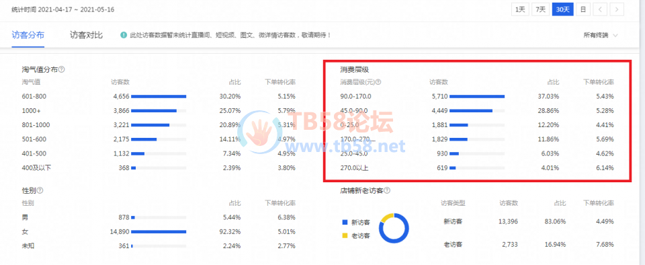Switch to 访客分布 tab
645x265 pixels.
[x=28, y=36]
